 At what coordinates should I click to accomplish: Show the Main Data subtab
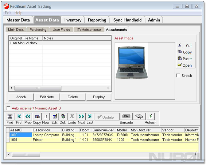coord(16,29)
